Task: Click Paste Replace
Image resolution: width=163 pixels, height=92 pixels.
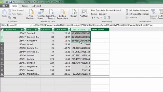Action: point(16,14)
